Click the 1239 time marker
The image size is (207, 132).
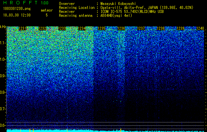pos(180,28)
